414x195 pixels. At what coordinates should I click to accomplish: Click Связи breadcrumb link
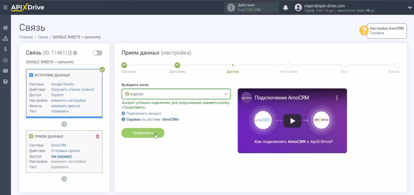coord(43,37)
